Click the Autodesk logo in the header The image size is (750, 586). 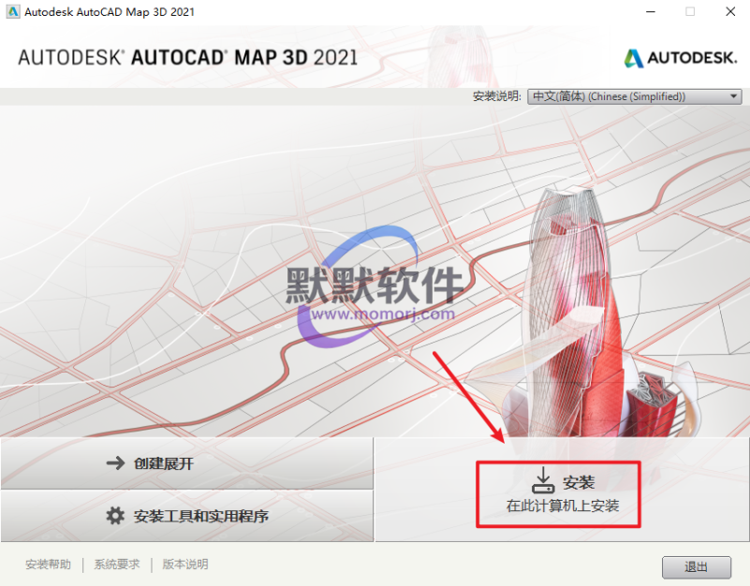tap(681, 57)
